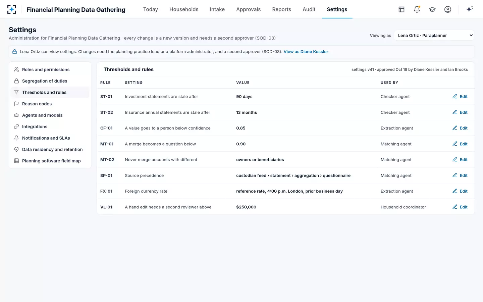The height and width of the screenshot is (302, 483).
Task: Open the Reports tab
Action: (282, 9)
